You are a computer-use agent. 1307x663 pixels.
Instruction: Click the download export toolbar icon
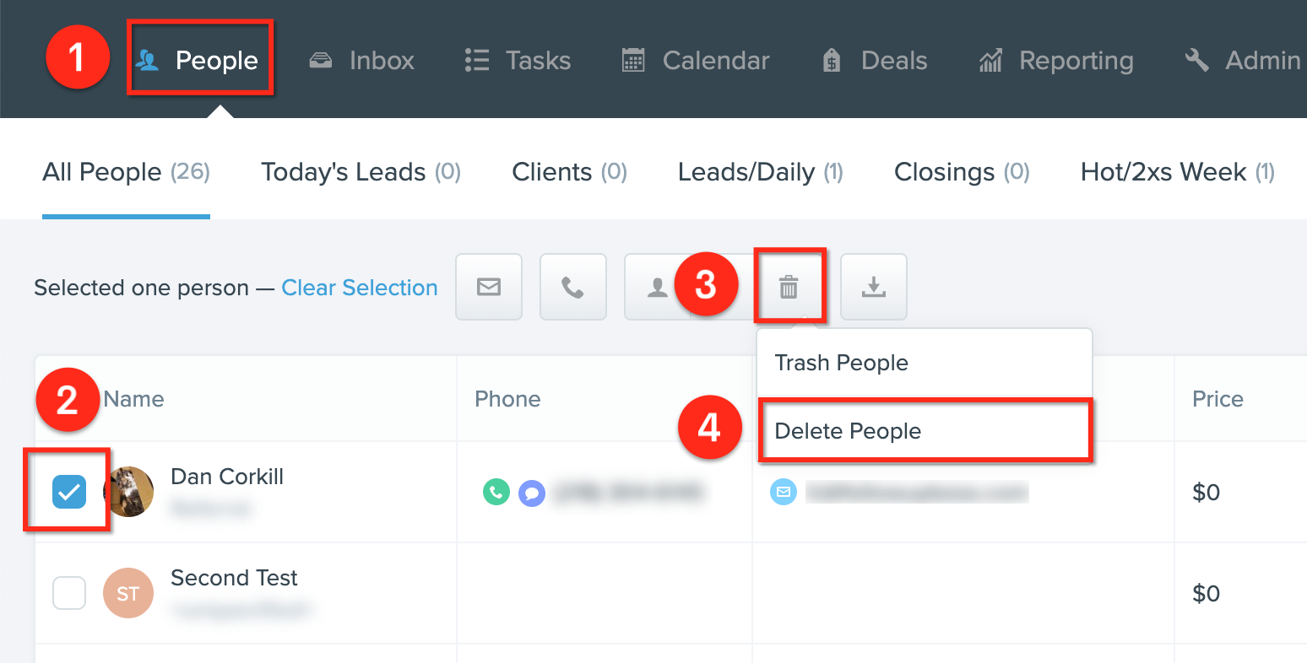[x=874, y=287]
